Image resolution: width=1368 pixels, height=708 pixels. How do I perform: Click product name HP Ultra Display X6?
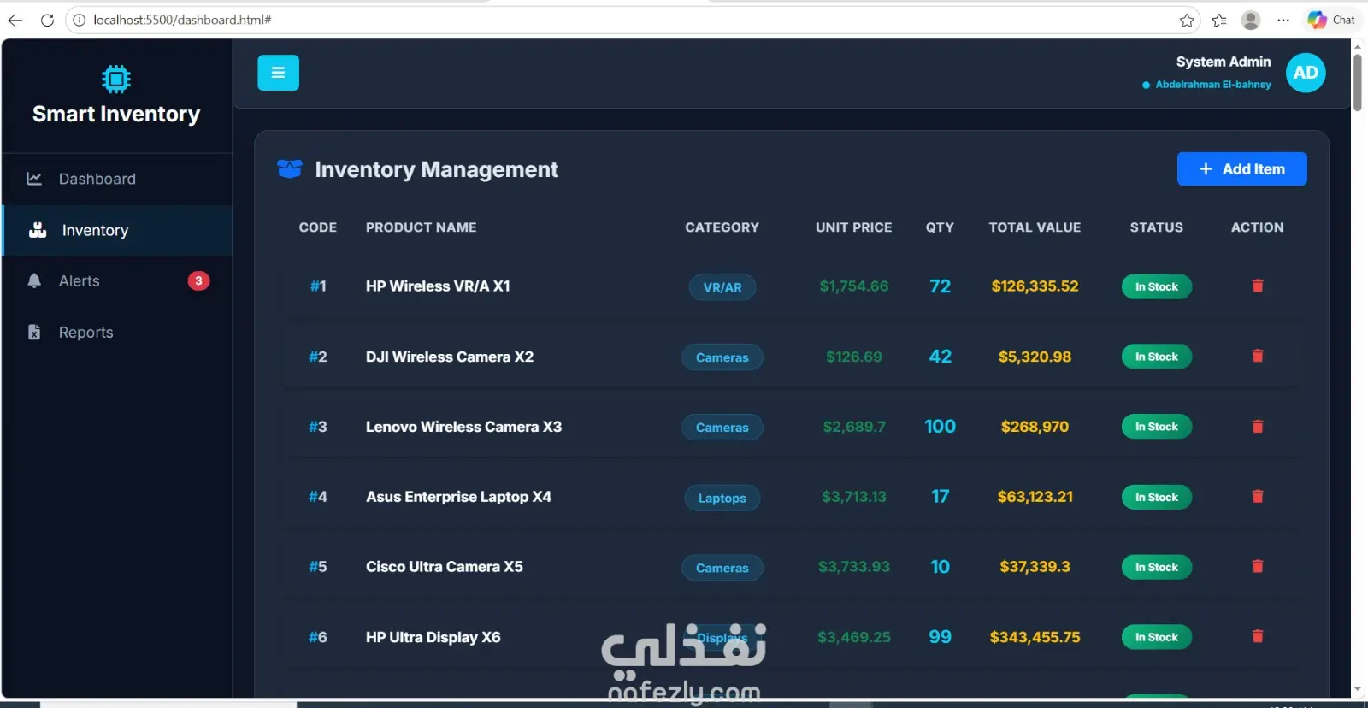click(433, 637)
